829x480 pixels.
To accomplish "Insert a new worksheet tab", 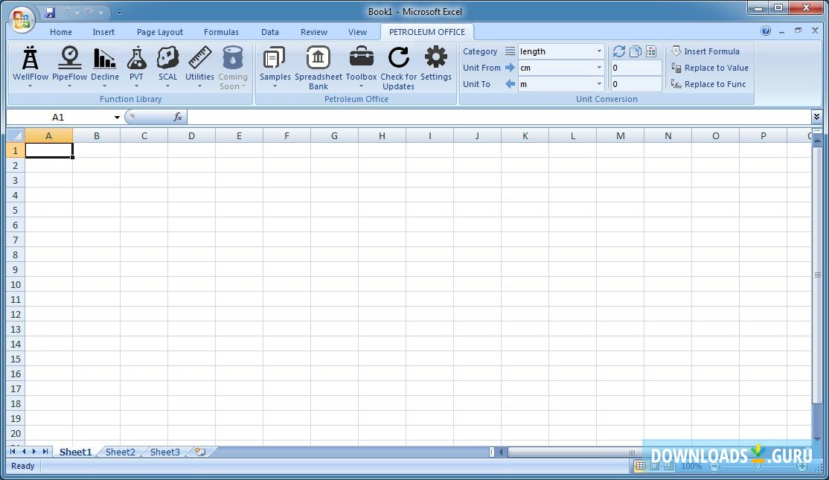I will coord(200,452).
